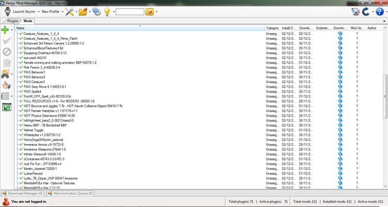This screenshot has width=388, height=207.
Task: Click the scroll down arrow of mod list
Action: tap(385, 186)
